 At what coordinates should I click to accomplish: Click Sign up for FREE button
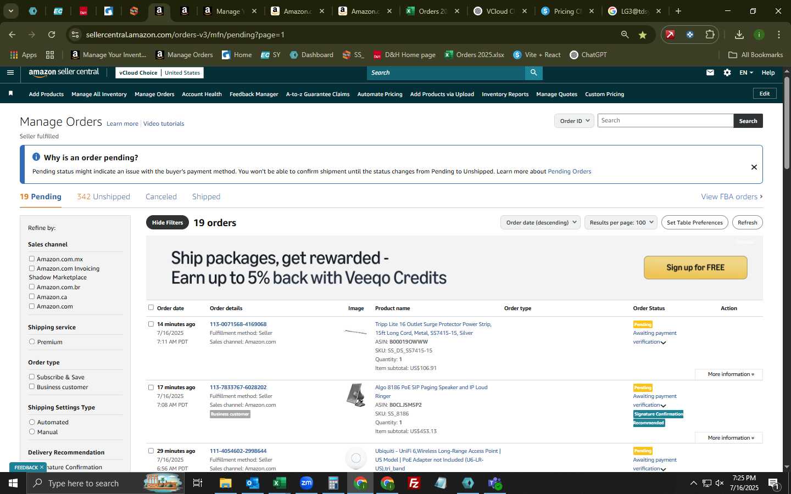pyautogui.click(x=695, y=267)
